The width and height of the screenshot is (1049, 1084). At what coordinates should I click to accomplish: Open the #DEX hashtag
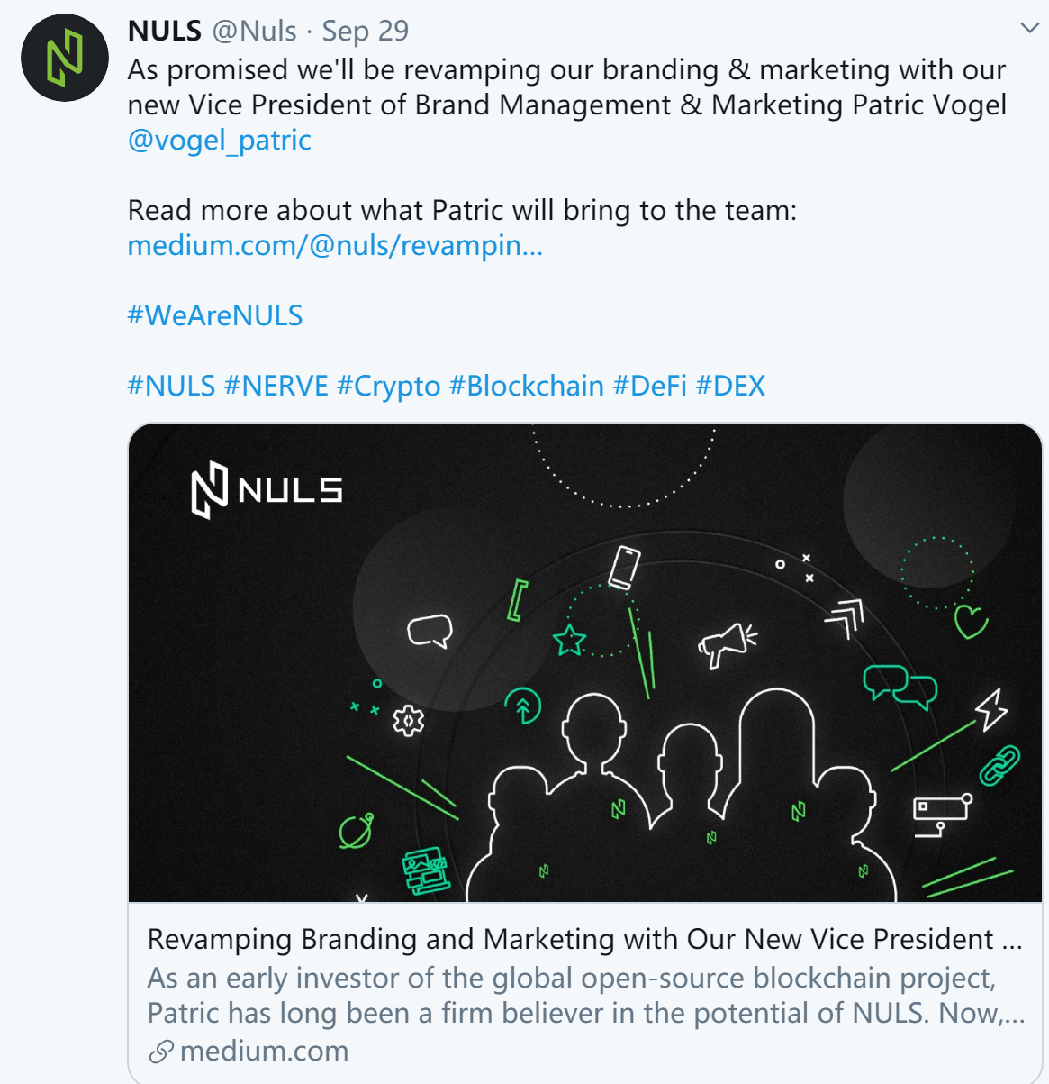click(x=730, y=386)
